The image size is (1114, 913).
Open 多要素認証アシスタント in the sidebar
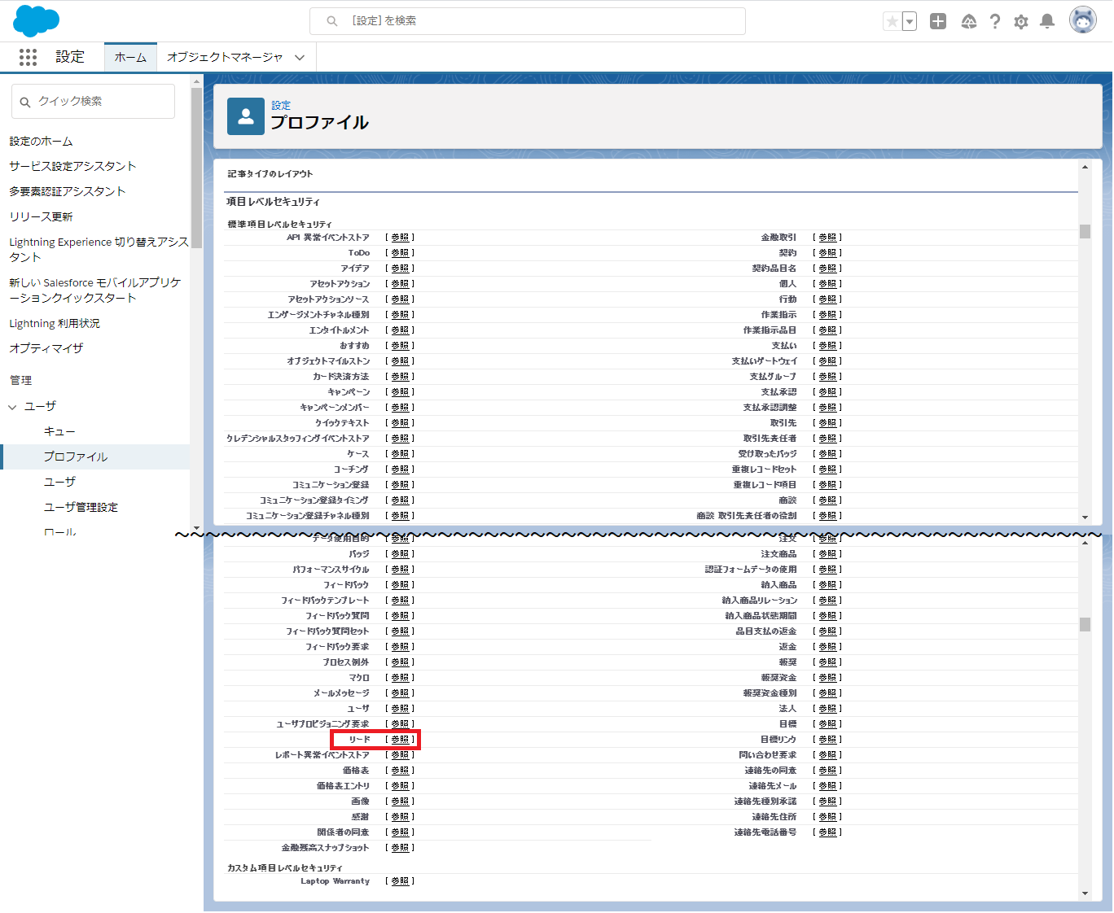(68, 191)
